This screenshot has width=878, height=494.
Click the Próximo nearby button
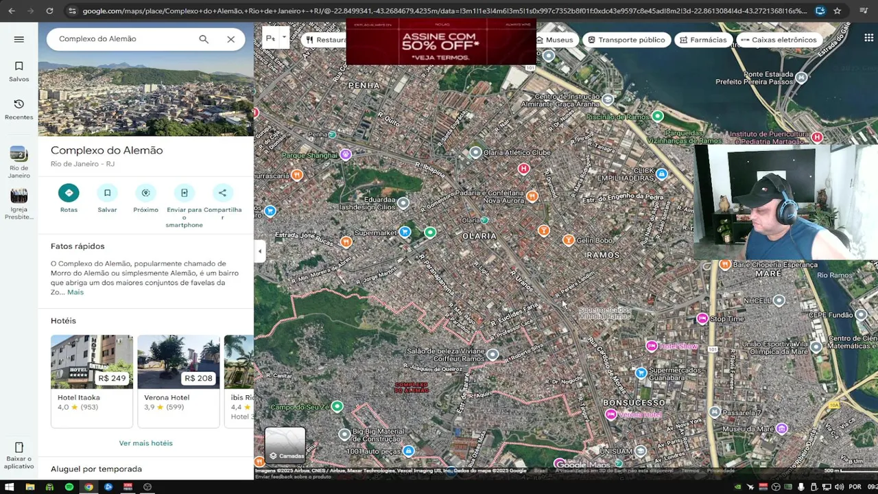pyautogui.click(x=145, y=193)
